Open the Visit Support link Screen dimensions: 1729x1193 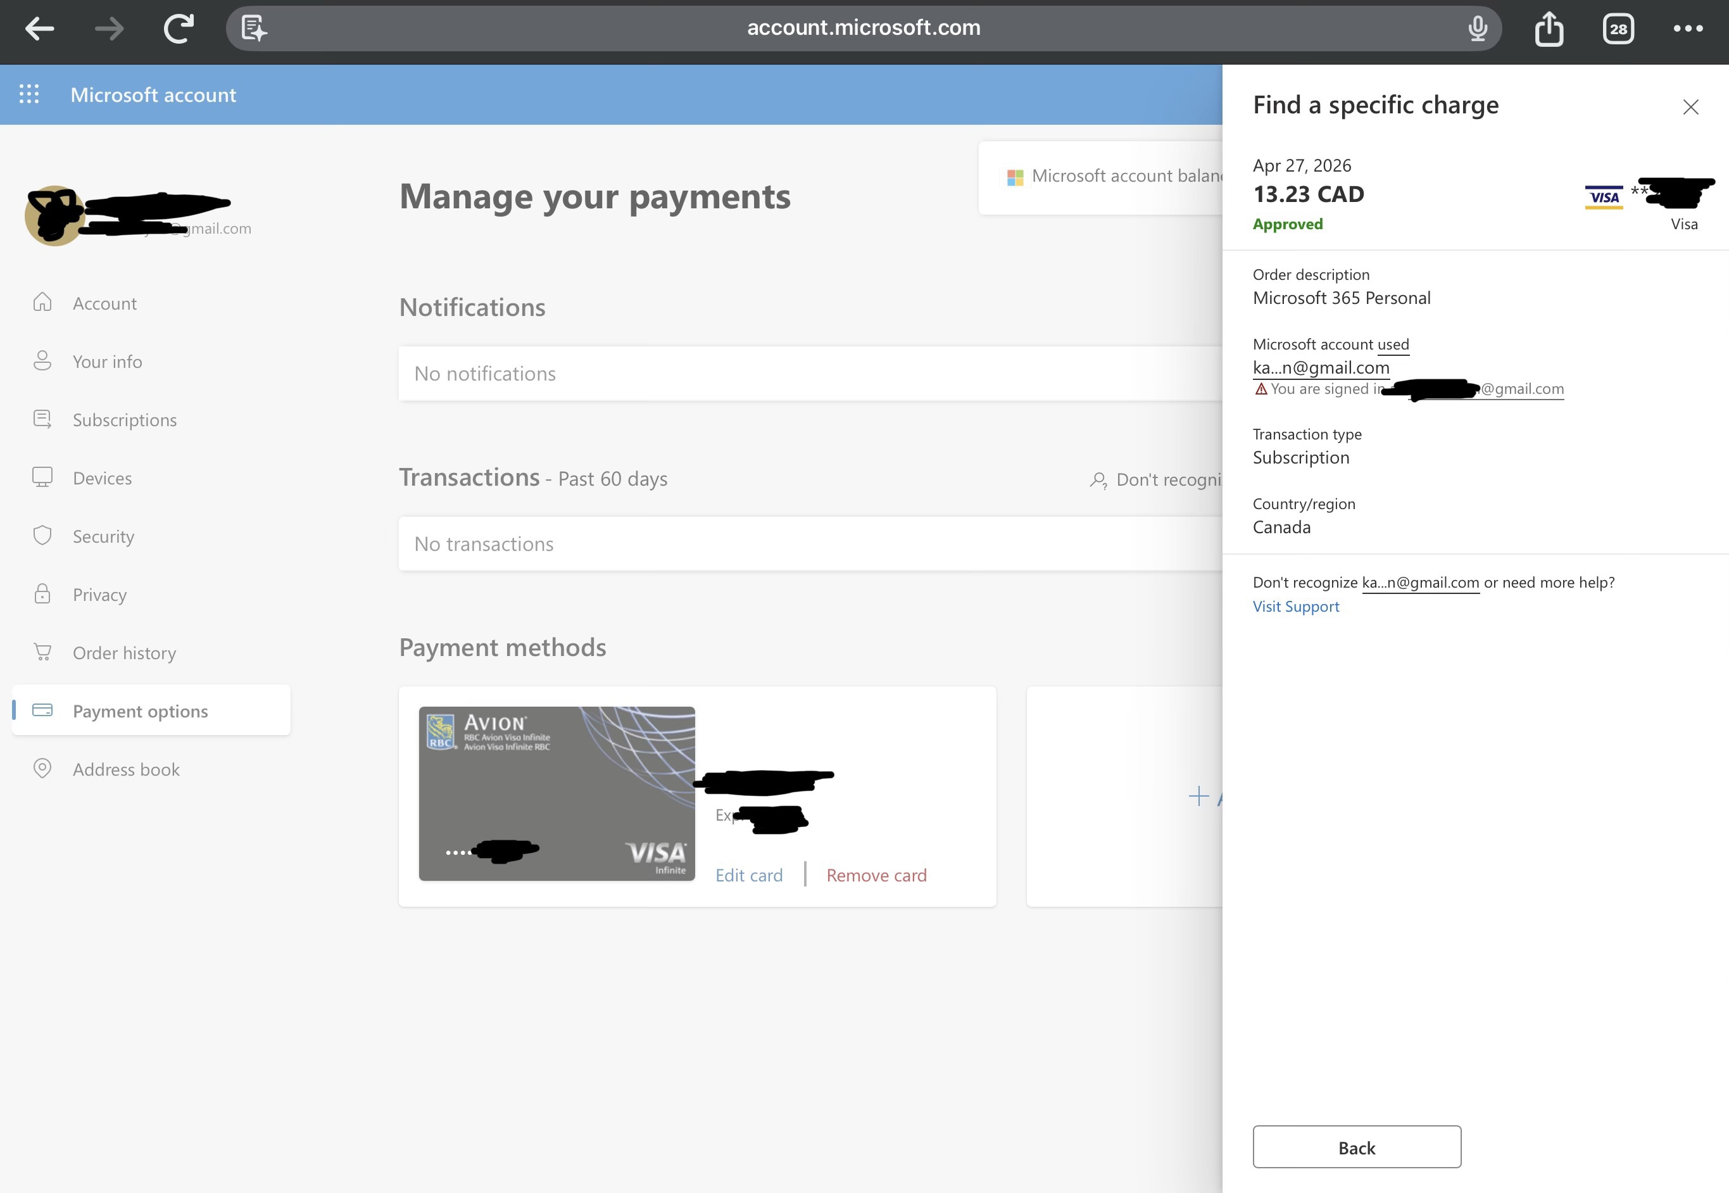[1297, 606]
